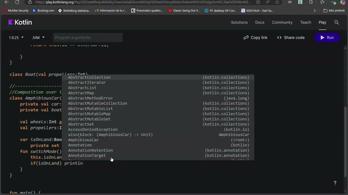Screen dimensions: 348x195
Task: Click the avatar-with-glasses extension icon
Action: tap(290, 2)
